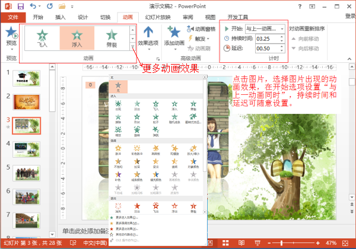Select 浮入 effect in the ribbon gallery
The image size is (356, 249).
coord(77,38)
